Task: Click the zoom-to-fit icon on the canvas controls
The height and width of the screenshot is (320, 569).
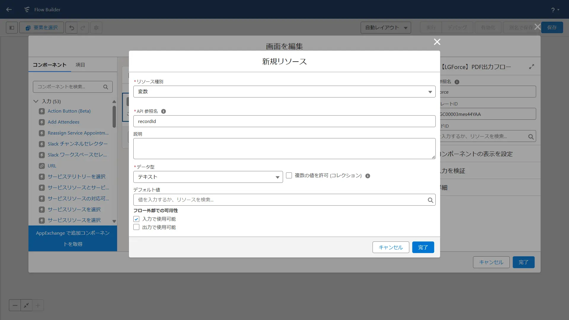Action: [x=26, y=305]
